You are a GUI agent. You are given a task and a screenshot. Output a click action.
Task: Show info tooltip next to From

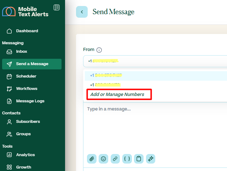pyautogui.click(x=99, y=50)
